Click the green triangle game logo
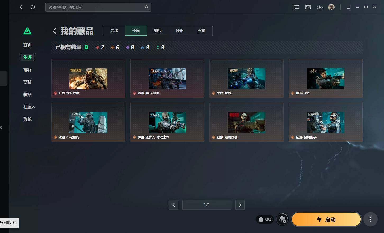The image size is (384, 233). (27, 31)
